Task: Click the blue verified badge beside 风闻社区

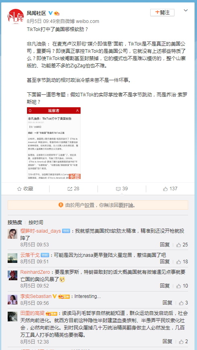Action: 51,13
